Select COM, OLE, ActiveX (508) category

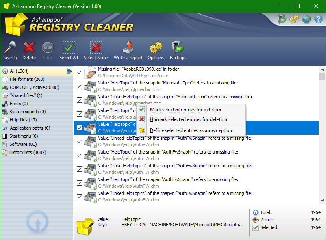(37, 87)
